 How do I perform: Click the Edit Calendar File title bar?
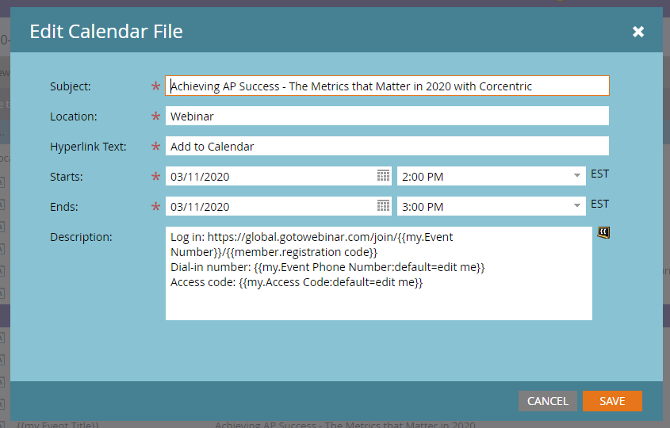[317, 32]
